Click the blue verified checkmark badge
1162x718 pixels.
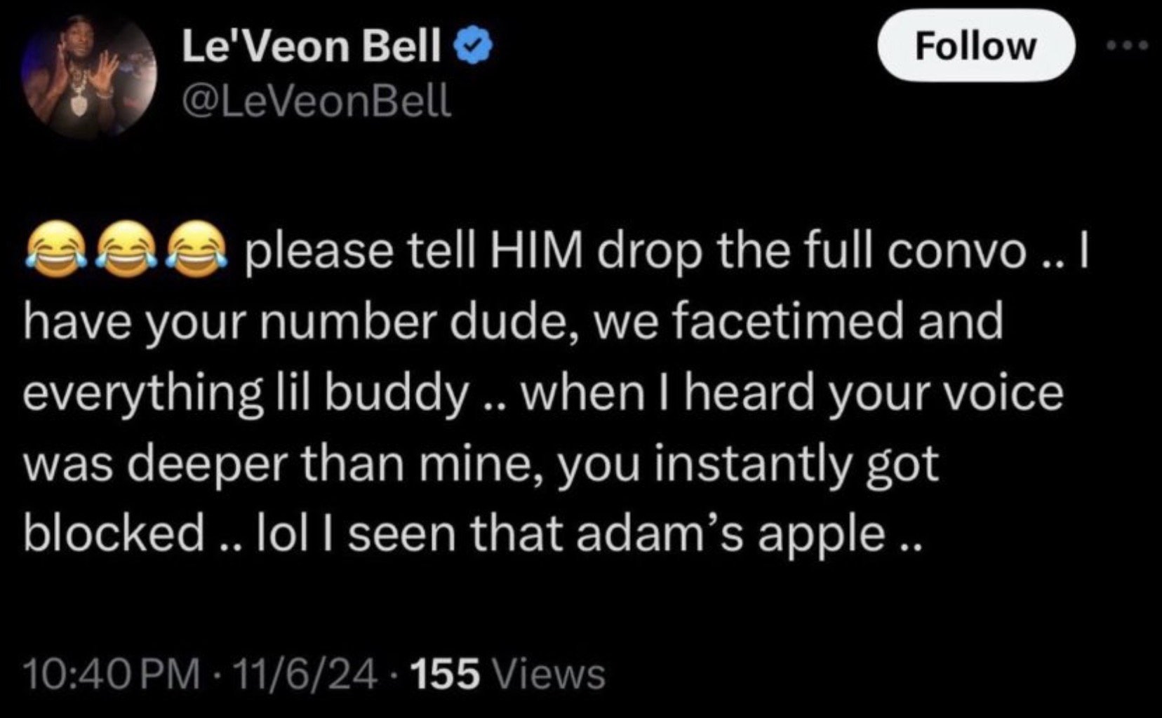(474, 47)
